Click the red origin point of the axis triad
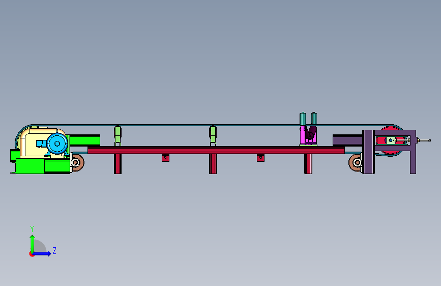The image size is (441, 286). tap(32, 254)
